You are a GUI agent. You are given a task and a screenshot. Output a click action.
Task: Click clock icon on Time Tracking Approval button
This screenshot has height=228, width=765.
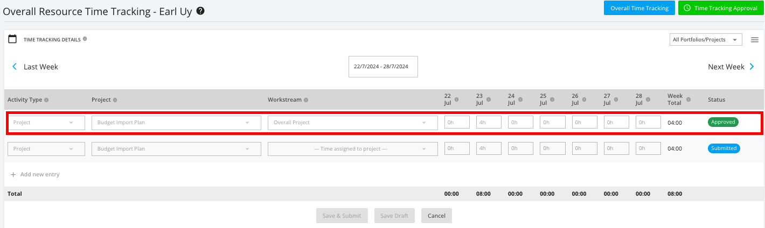(x=687, y=8)
